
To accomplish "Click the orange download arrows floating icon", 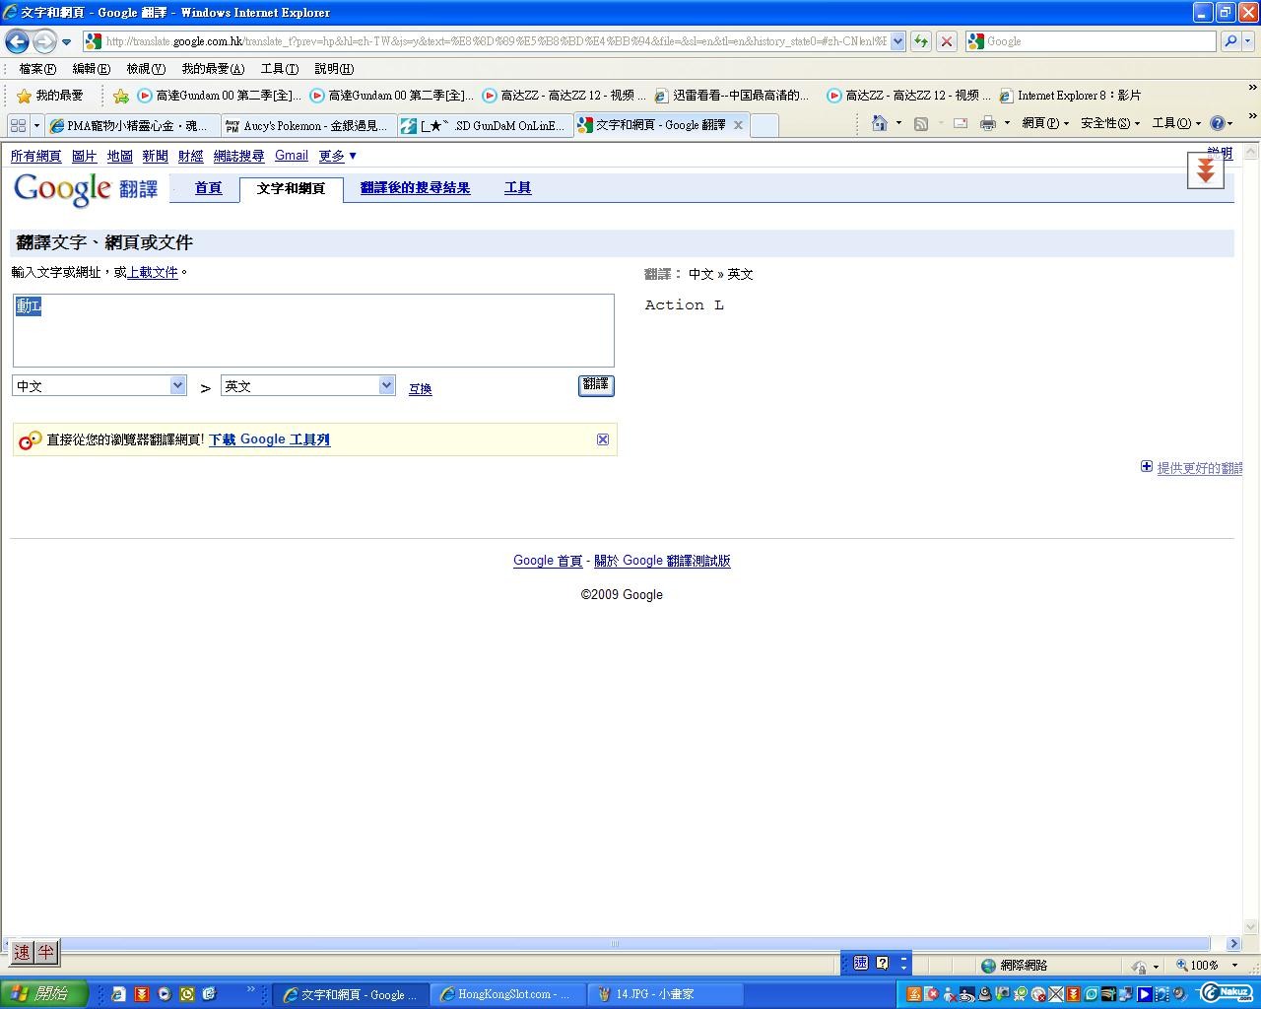I will pyautogui.click(x=1205, y=170).
